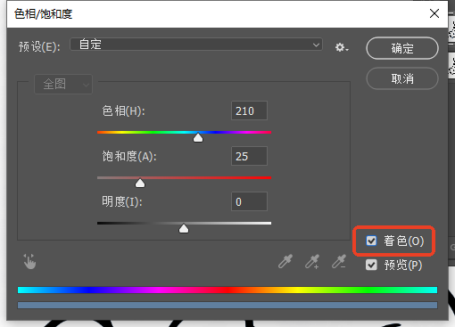Select the on-image adjustment hand tool
Viewport: 455px width, 327px height.
tap(29, 262)
